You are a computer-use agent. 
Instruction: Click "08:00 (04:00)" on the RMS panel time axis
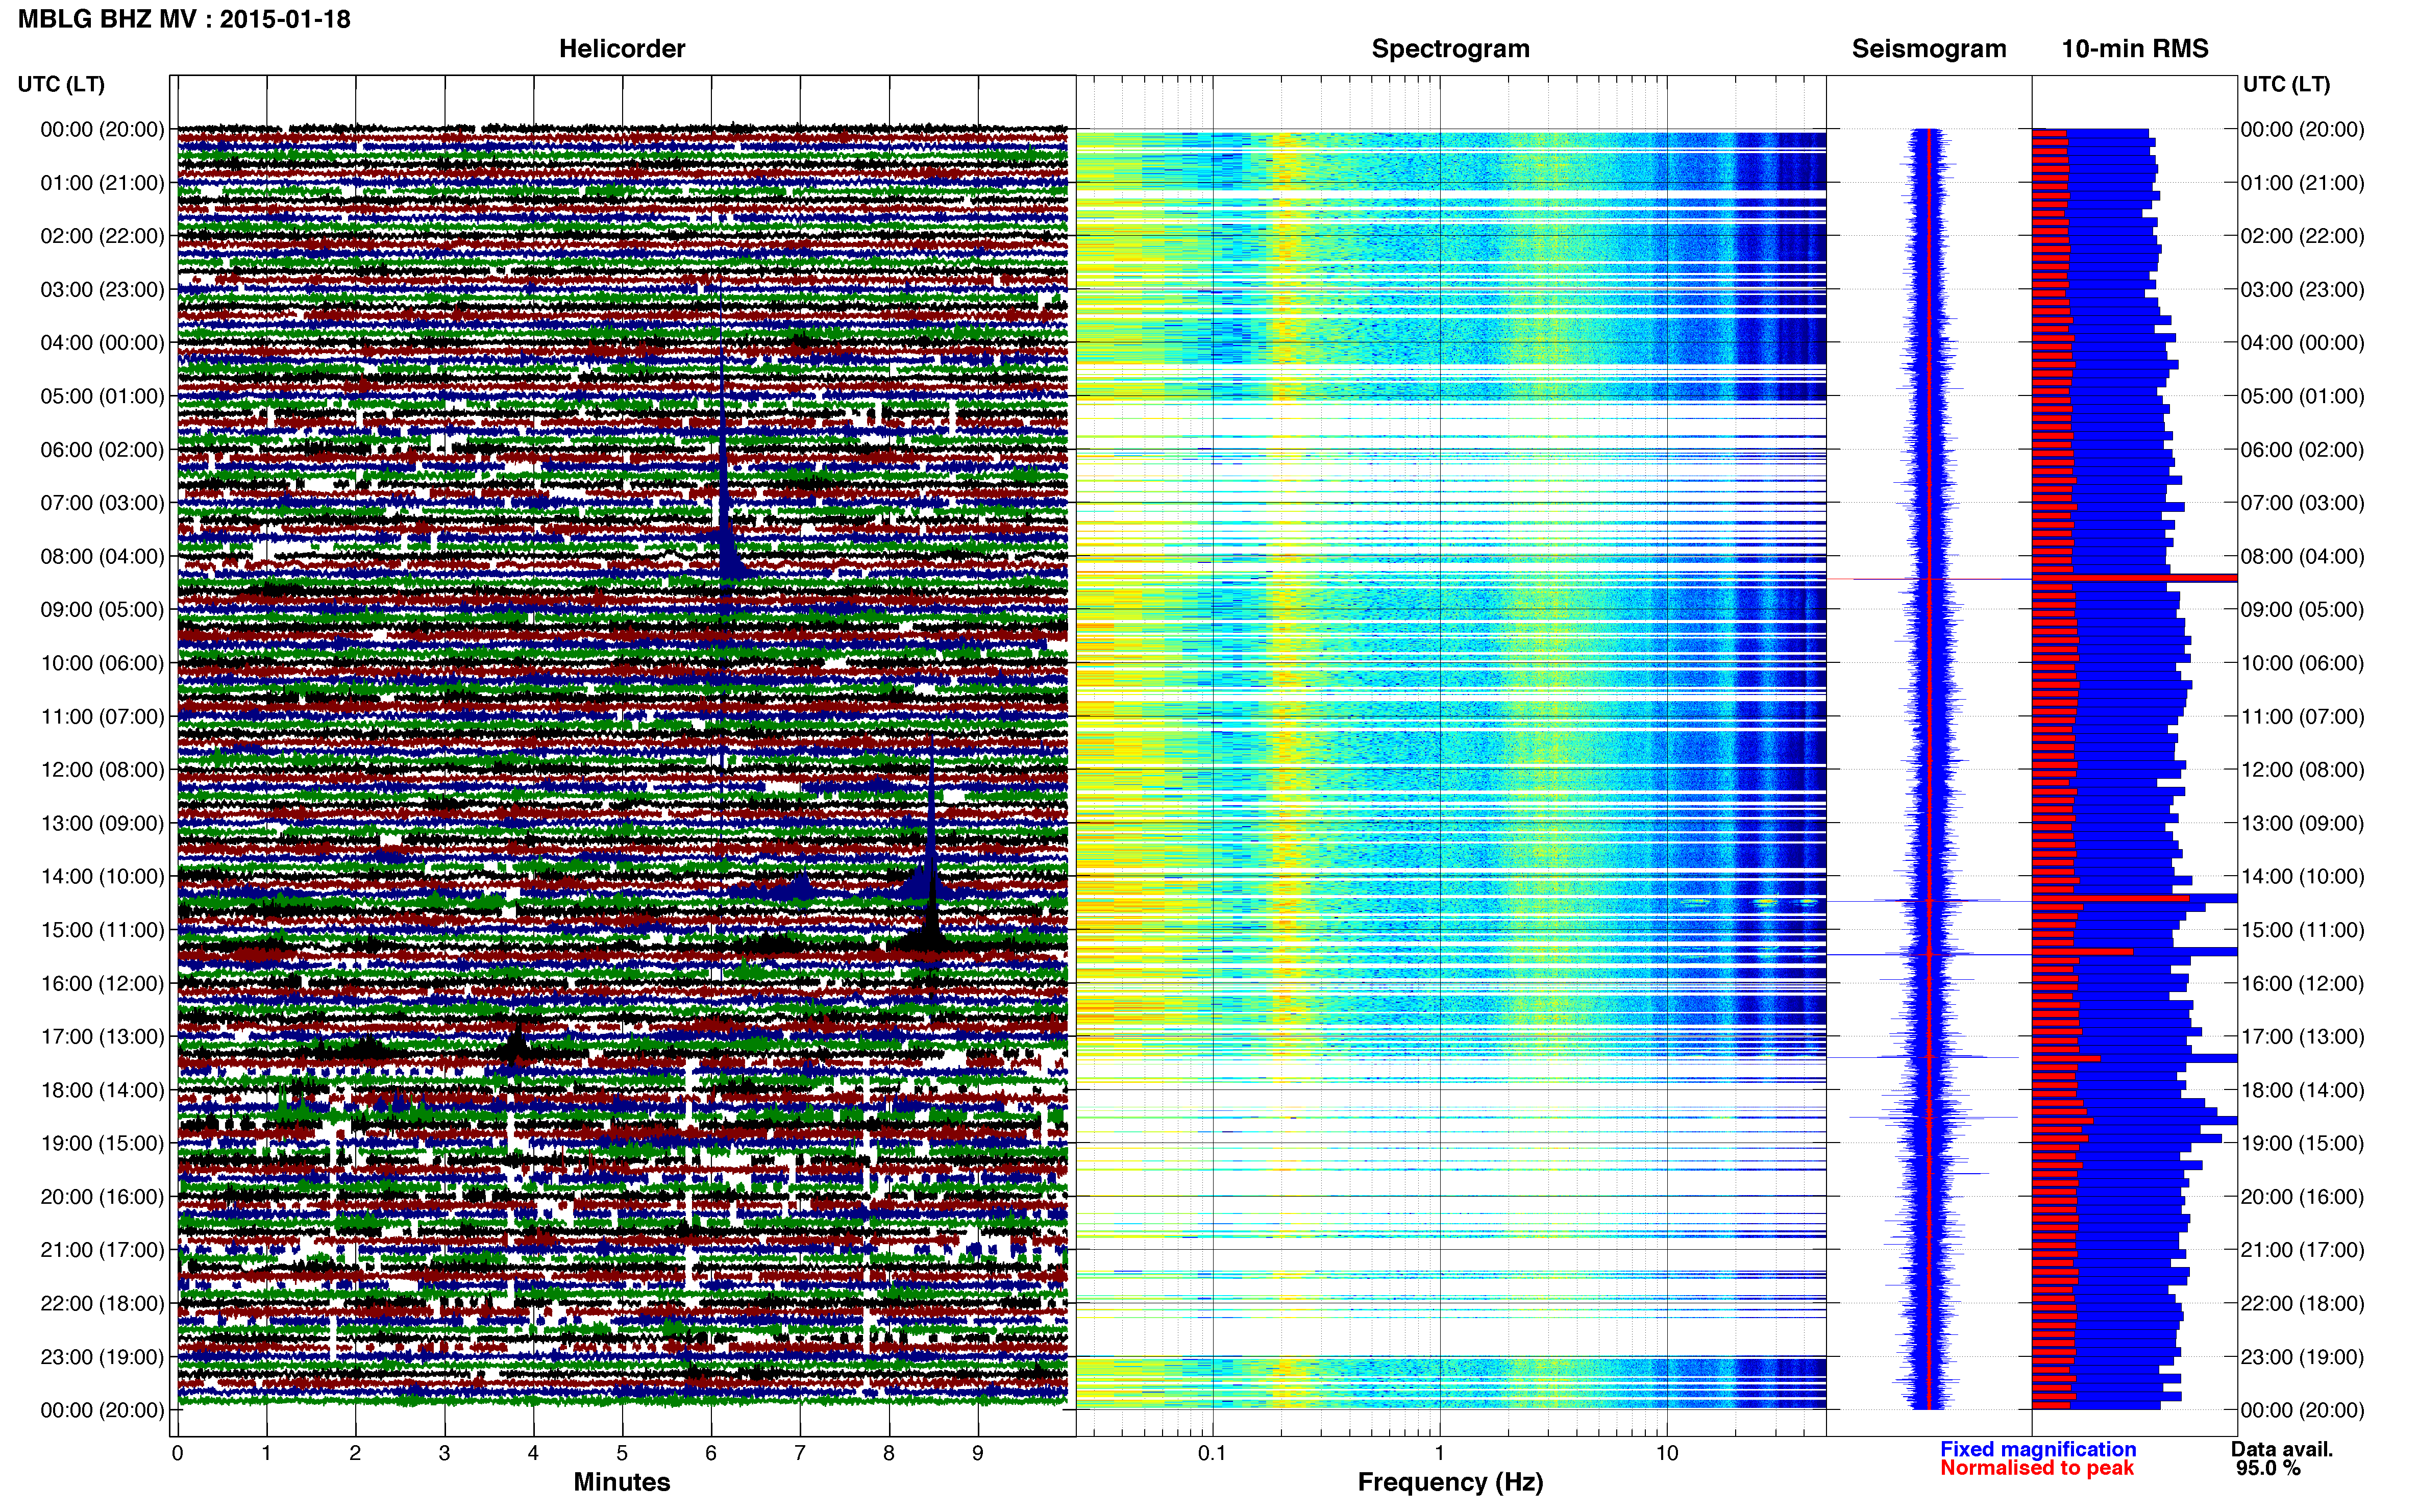click(2302, 556)
